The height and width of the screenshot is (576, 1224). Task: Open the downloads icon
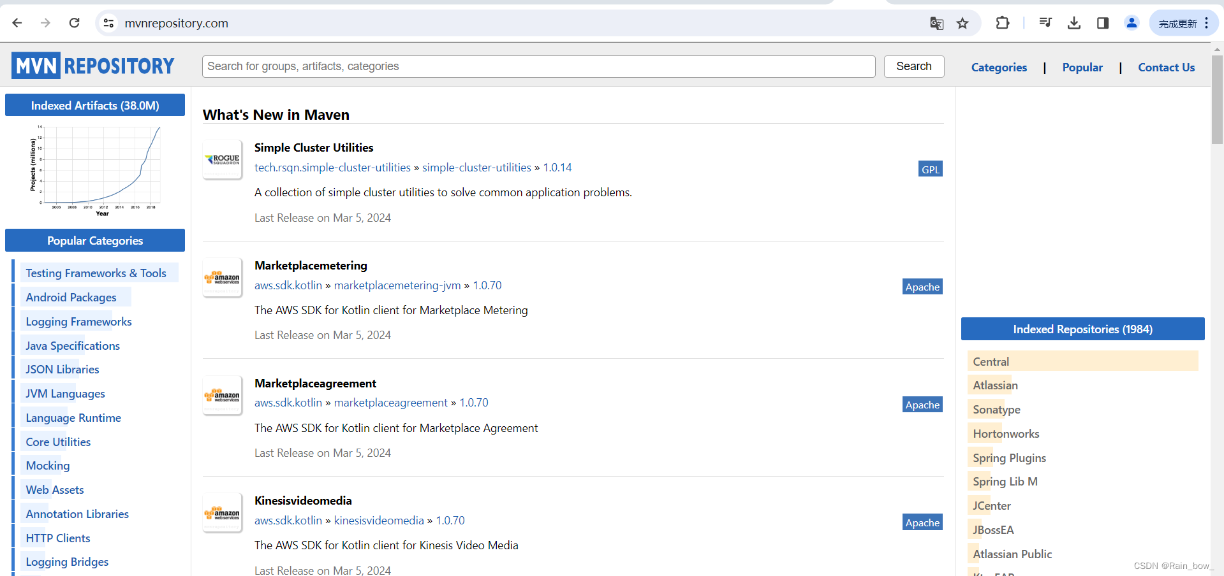click(x=1074, y=23)
